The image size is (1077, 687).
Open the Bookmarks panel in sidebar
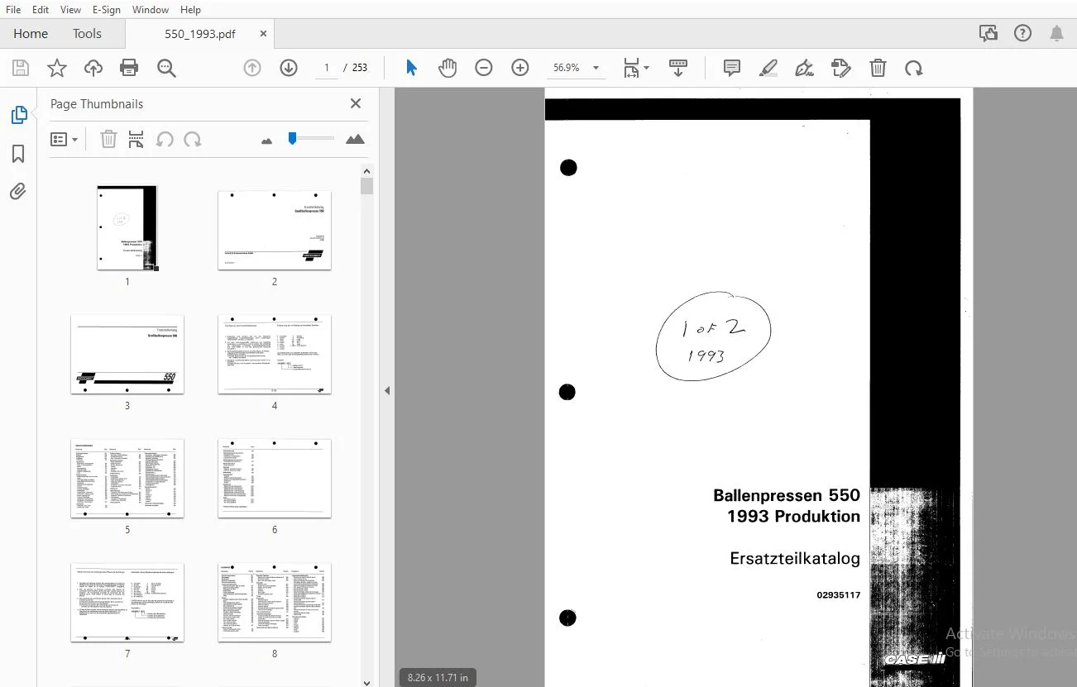(18, 154)
